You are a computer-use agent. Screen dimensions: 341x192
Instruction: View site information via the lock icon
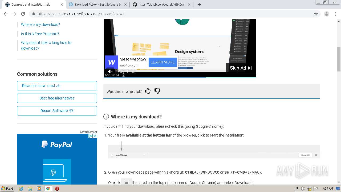coord(34,14)
